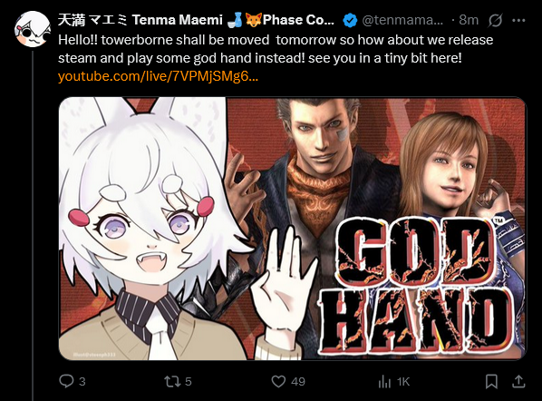
Task: Repost the tweet using the arrows icon
Action: 172,382
